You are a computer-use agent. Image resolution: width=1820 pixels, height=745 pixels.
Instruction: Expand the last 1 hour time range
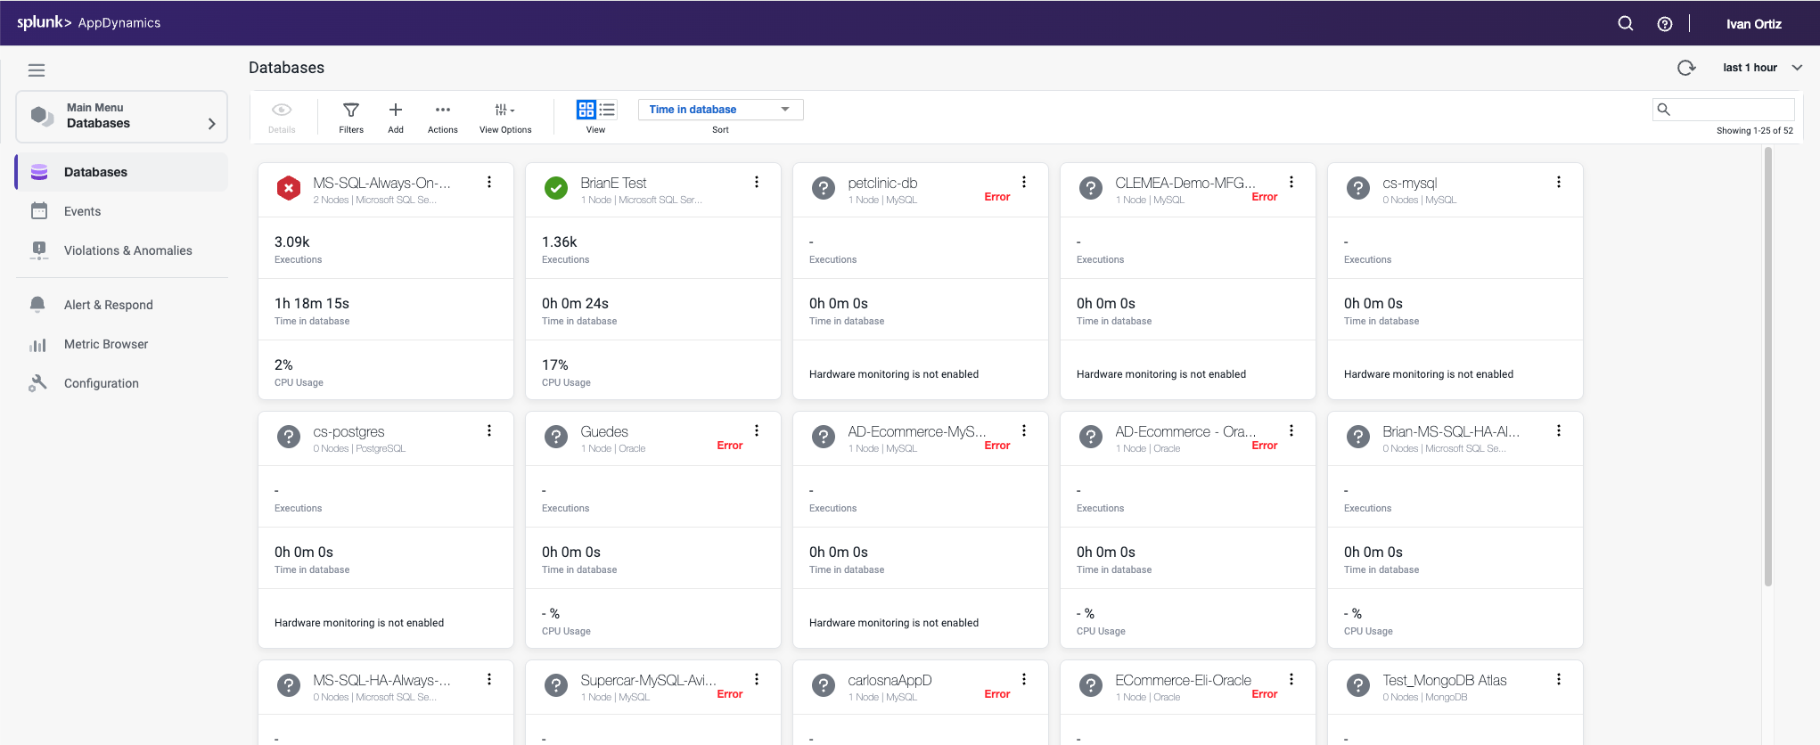(1762, 68)
